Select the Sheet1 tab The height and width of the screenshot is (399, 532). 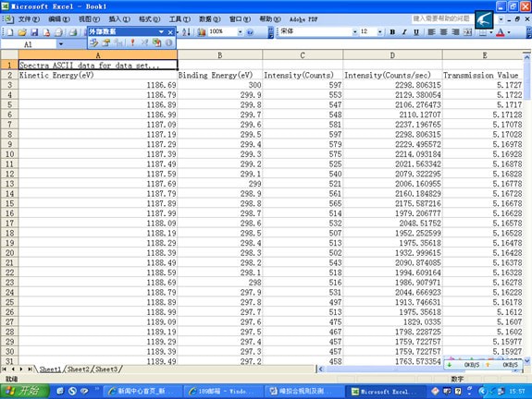50,369
